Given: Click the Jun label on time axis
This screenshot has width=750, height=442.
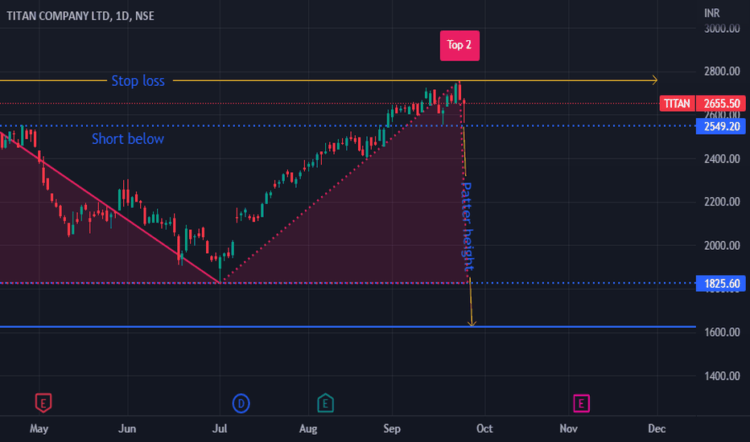Looking at the screenshot, I should pos(127,428).
